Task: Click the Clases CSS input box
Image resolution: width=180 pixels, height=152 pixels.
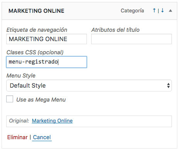Action: pos(46,62)
